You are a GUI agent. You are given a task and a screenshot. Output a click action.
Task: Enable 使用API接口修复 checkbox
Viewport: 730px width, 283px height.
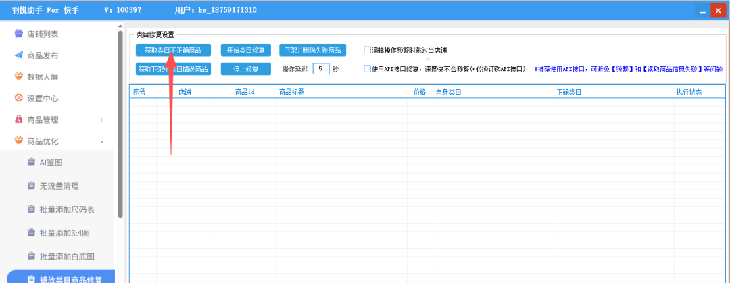pos(367,69)
